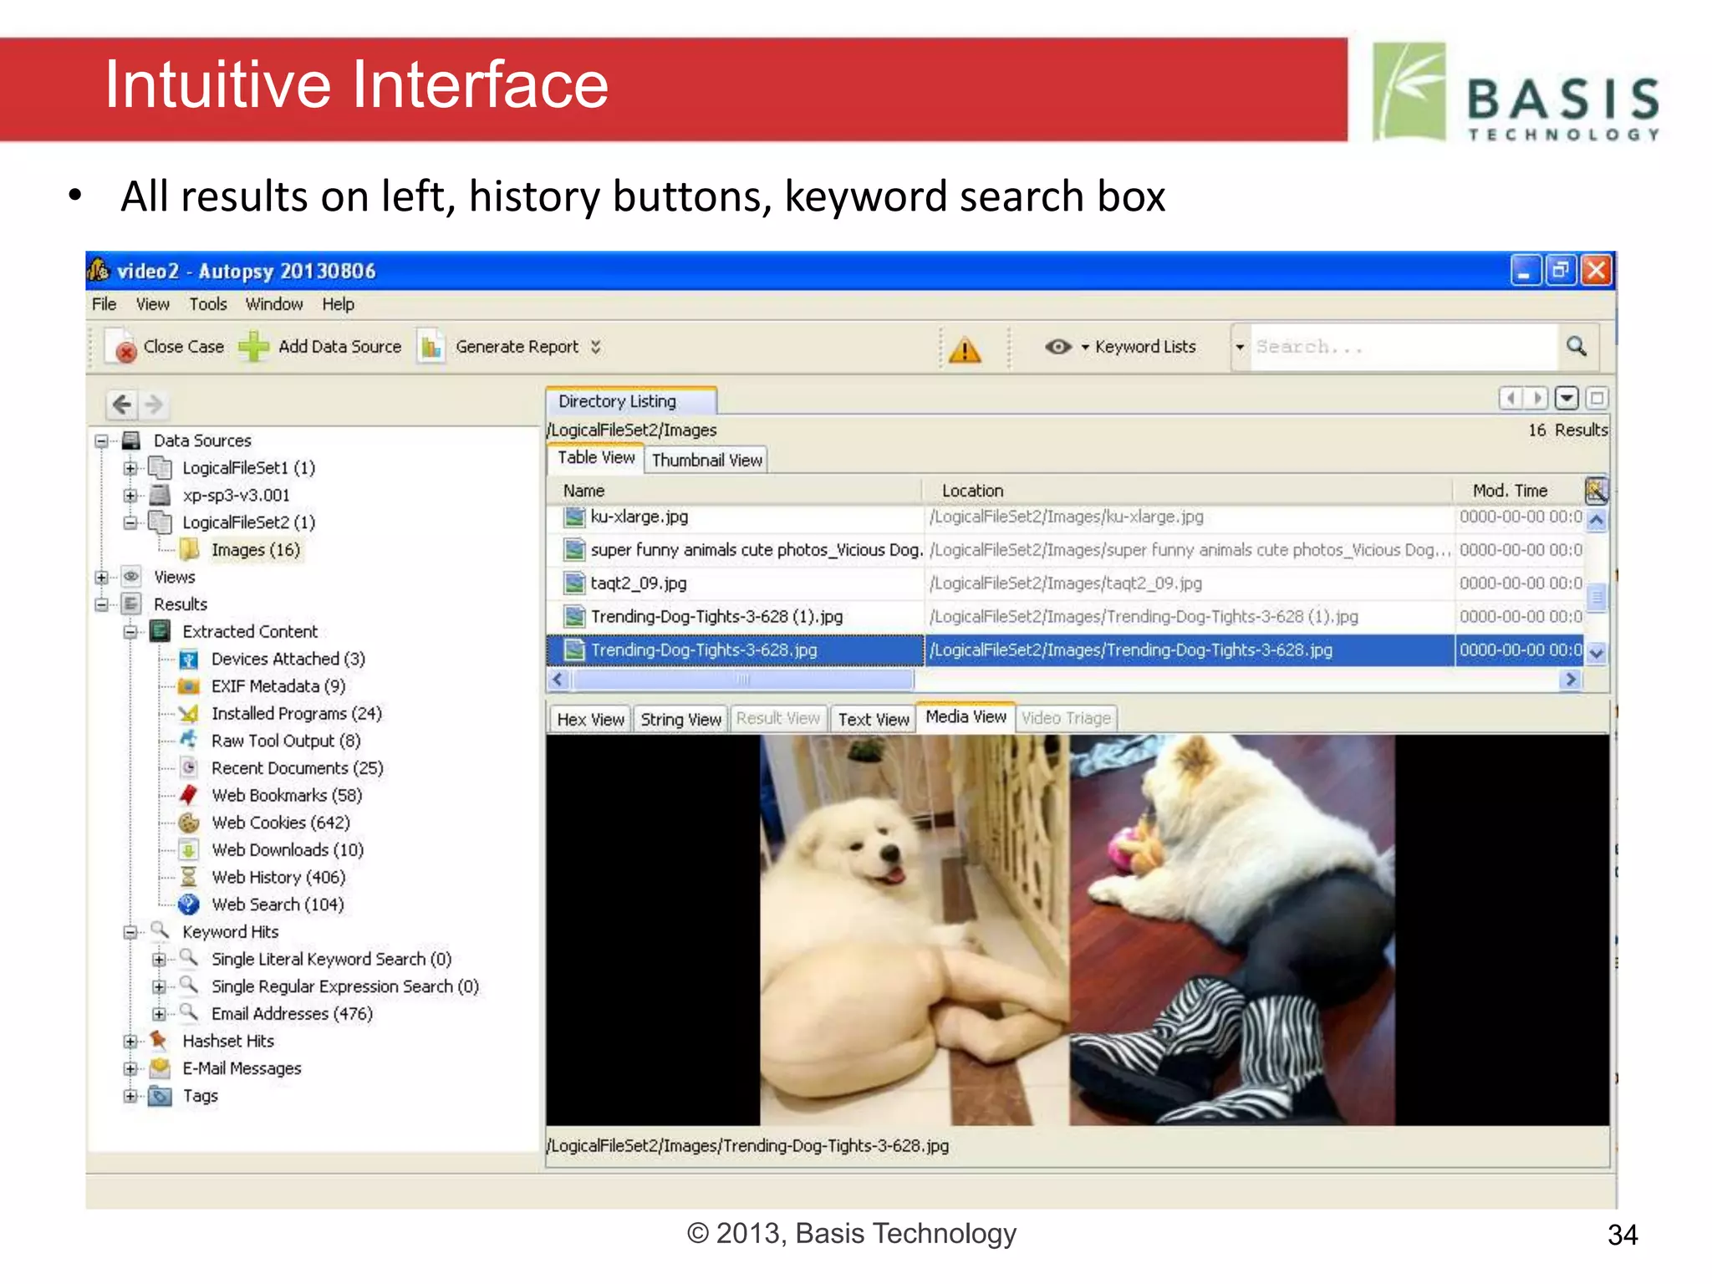Click the table's vertical scroll down arrow
Viewport: 1712px width, 1284px height.
click(x=1597, y=653)
